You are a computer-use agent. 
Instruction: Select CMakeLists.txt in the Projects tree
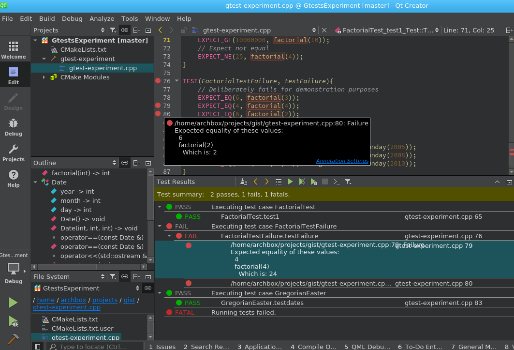click(x=83, y=49)
